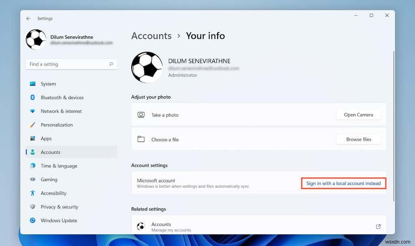This screenshot has height=246, width=415.
Task: Click the Open Camera button
Action: pyautogui.click(x=358, y=115)
